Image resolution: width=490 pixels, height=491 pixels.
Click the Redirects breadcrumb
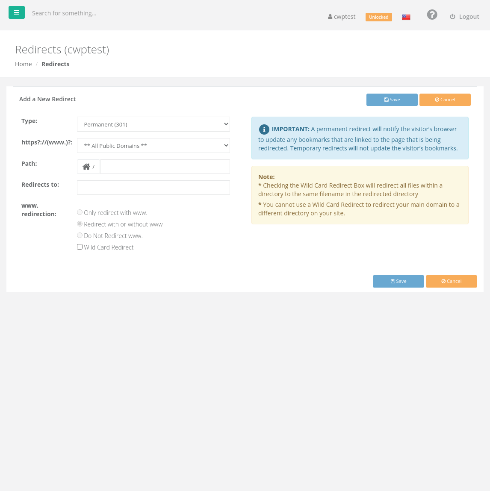(56, 64)
